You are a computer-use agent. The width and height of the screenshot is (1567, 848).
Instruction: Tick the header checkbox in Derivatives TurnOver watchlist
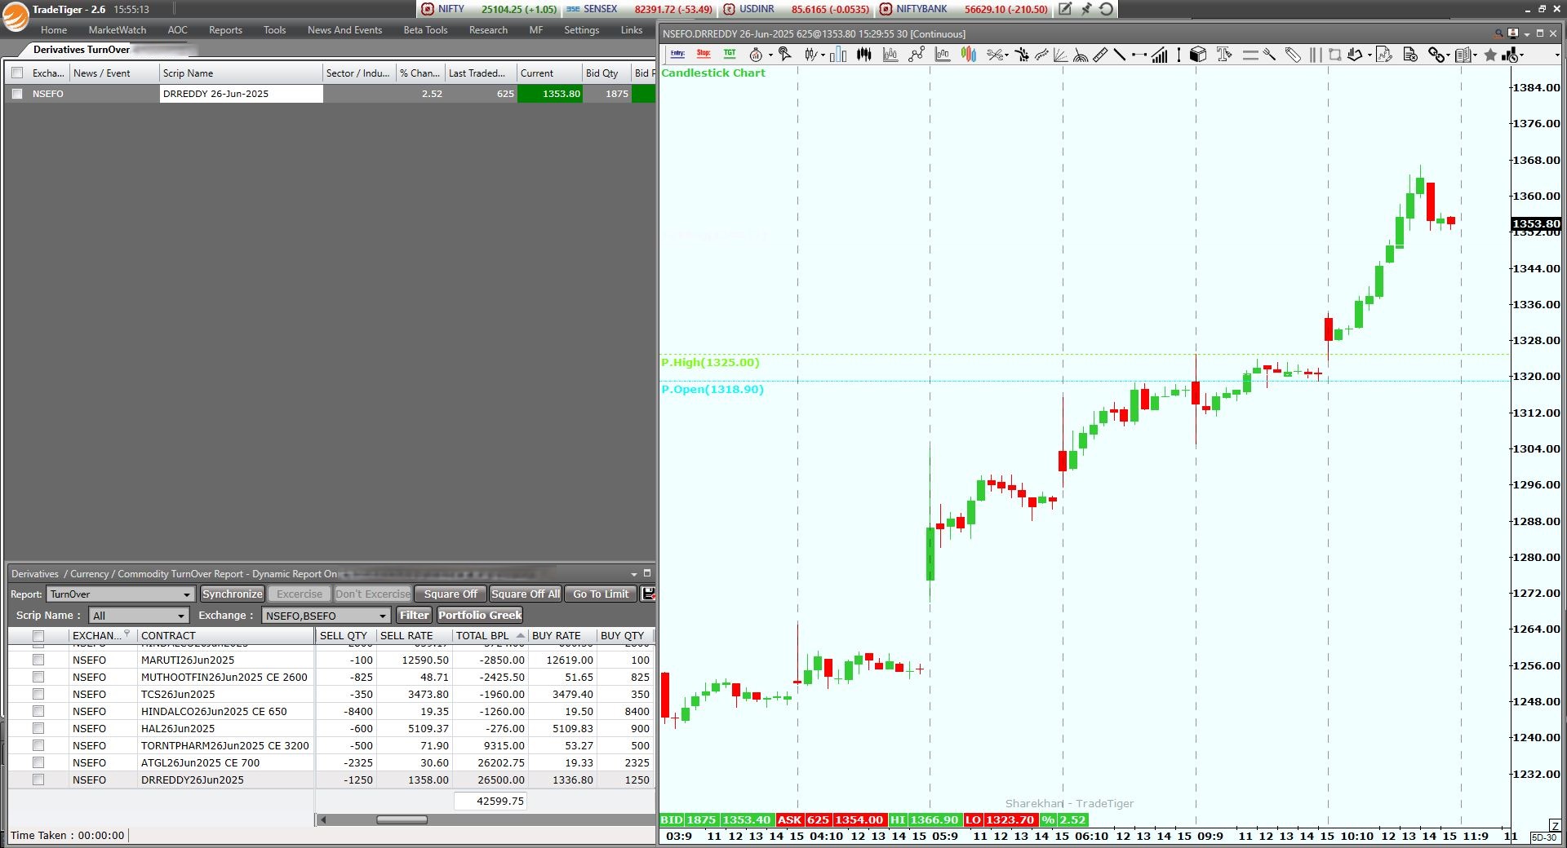[x=17, y=73]
